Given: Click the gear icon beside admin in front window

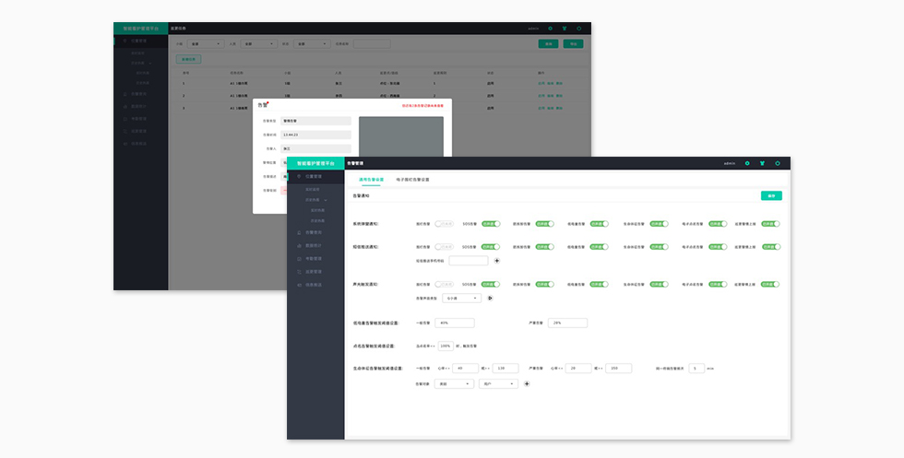Looking at the screenshot, I should 747,163.
